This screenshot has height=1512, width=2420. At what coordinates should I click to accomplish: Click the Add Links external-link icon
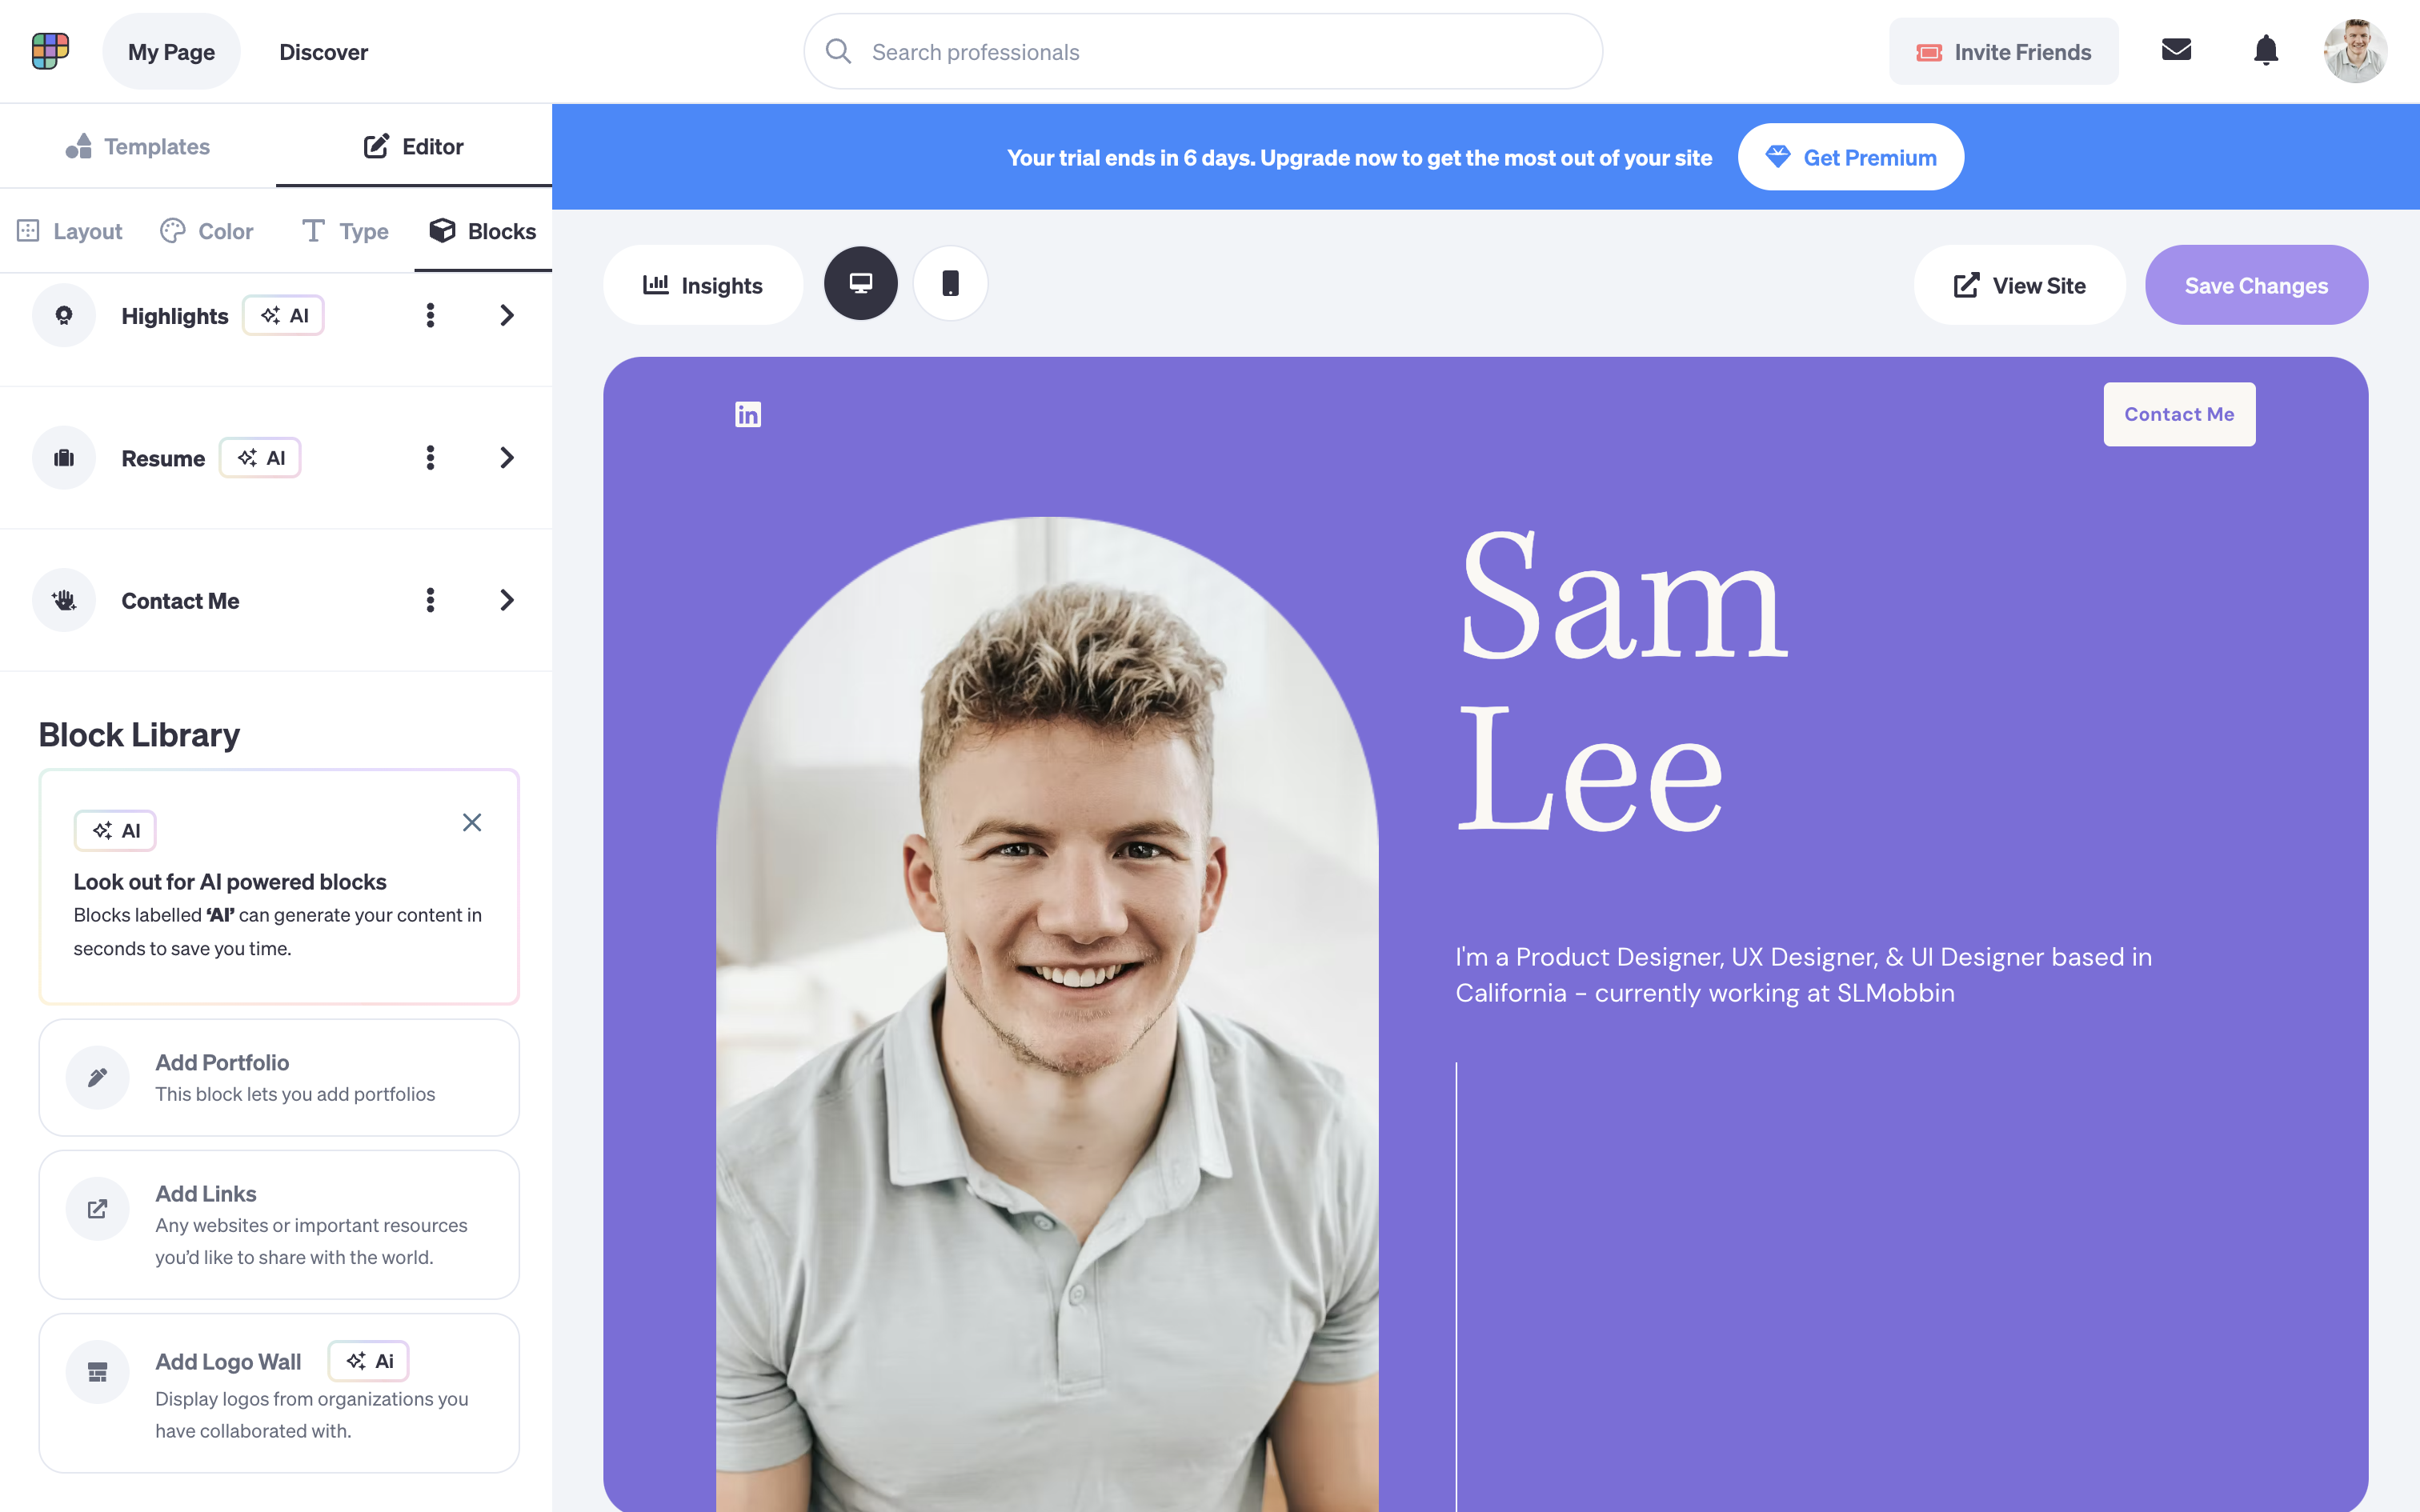tap(97, 1209)
